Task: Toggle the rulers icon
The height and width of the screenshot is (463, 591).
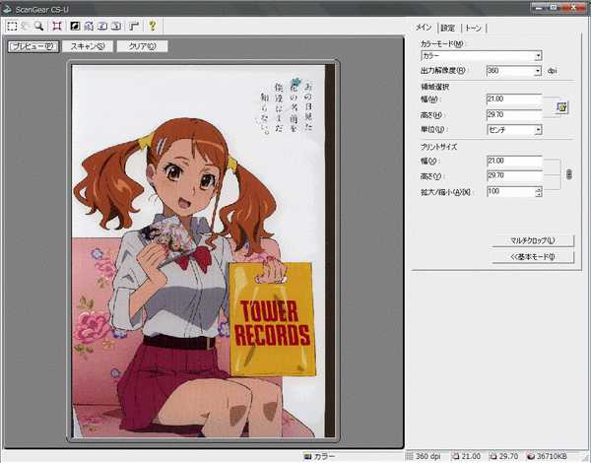Action: (x=134, y=26)
